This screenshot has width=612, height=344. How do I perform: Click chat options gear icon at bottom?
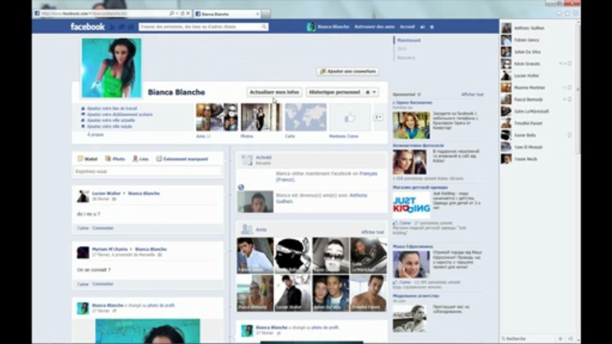(x=560, y=339)
